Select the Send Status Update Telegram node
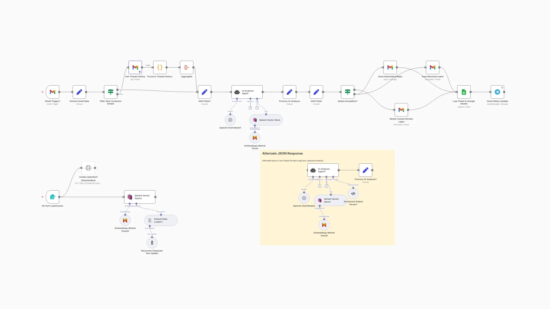 click(x=497, y=92)
